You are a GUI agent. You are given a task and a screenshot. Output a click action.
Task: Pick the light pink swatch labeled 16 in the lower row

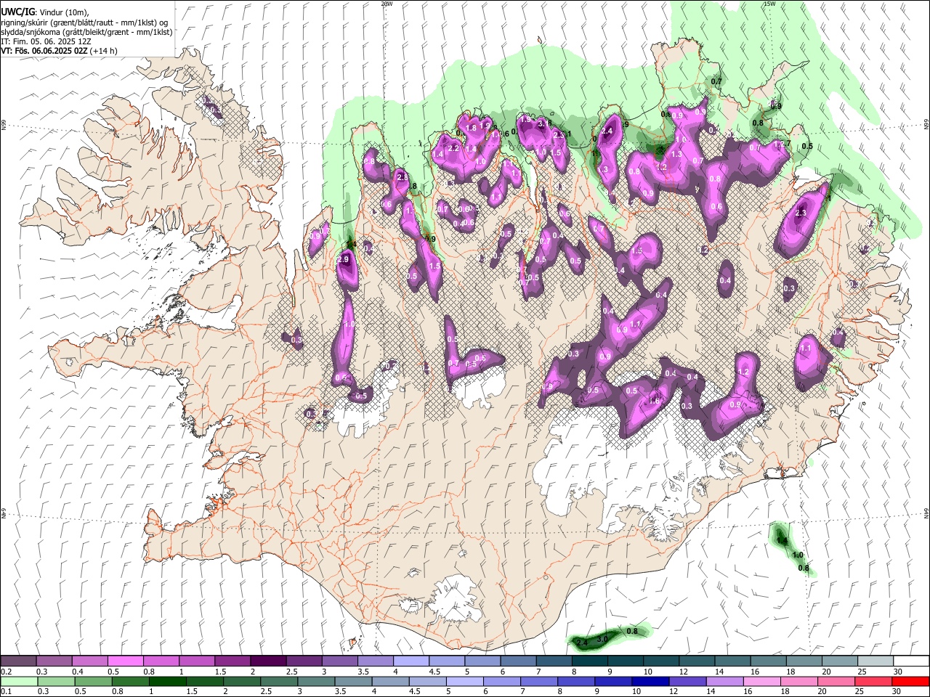(761, 681)
